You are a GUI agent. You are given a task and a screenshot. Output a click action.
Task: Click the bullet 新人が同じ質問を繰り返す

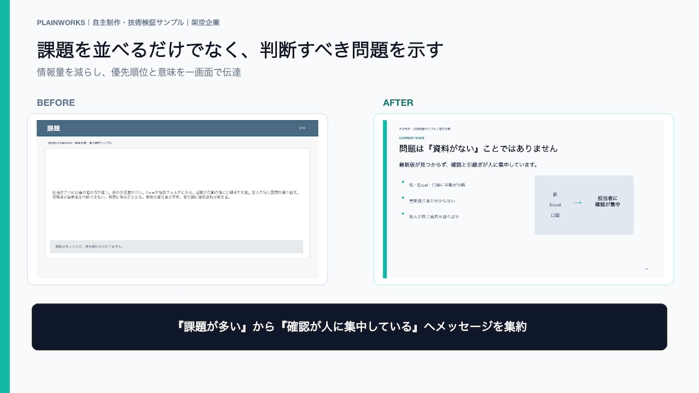(434, 217)
